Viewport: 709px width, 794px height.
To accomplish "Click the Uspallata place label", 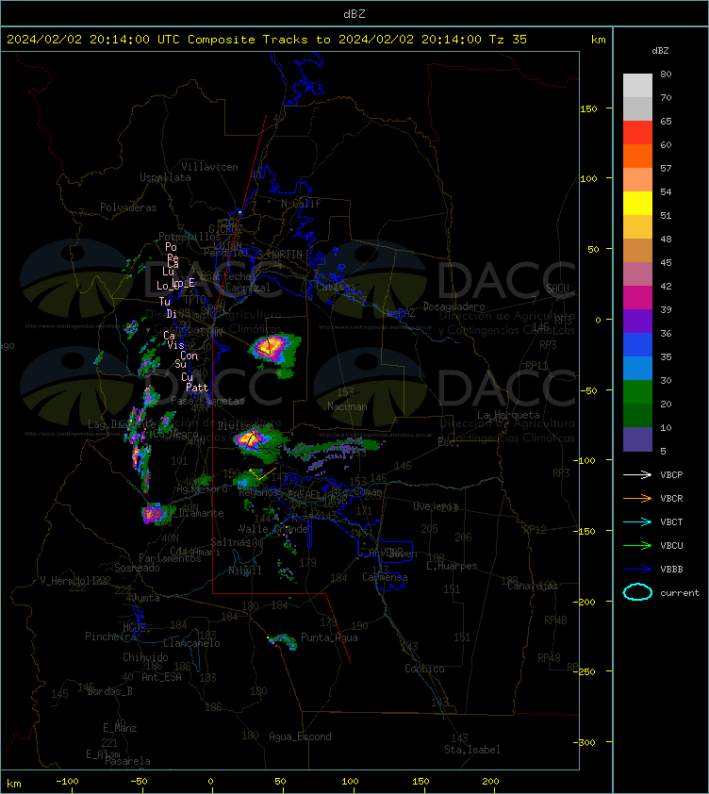I will (165, 177).
